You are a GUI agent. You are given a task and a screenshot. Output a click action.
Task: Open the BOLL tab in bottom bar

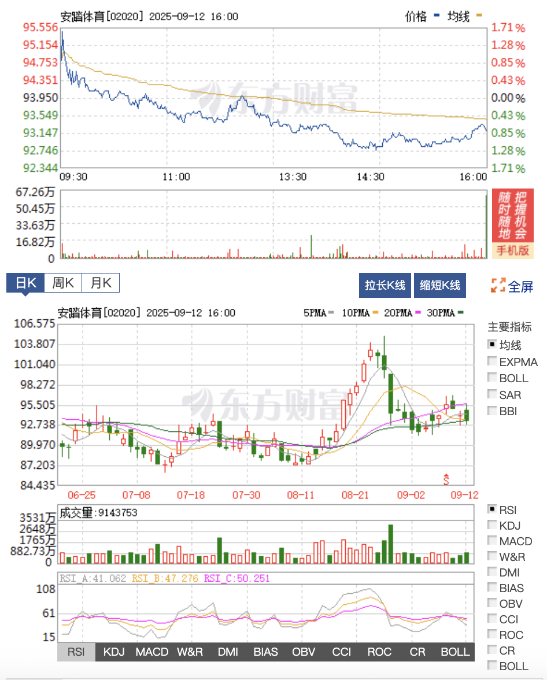point(456,652)
